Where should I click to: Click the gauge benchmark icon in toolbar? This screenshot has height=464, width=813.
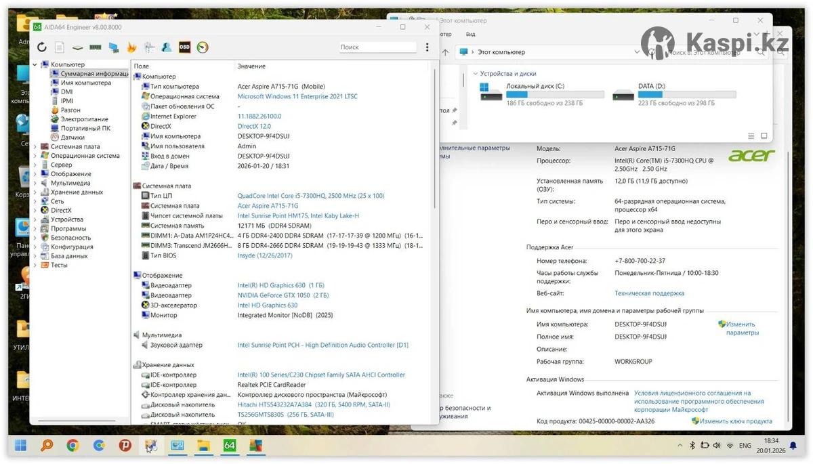pyautogui.click(x=202, y=47)
